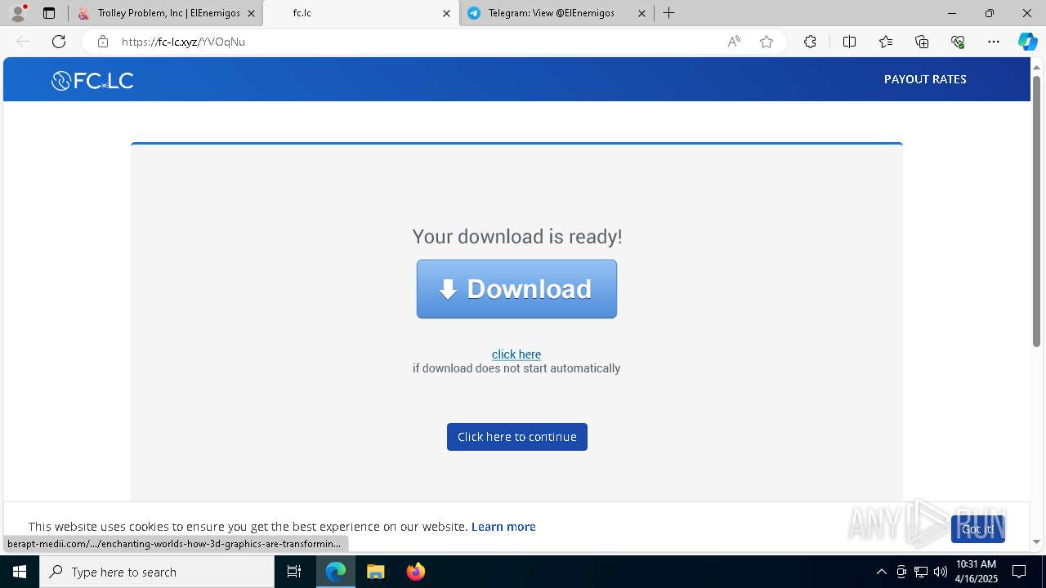Activate Read aloud icon in address bar
The width and height of the screenshot is (1046, 588).
click(x=734, y=42)
